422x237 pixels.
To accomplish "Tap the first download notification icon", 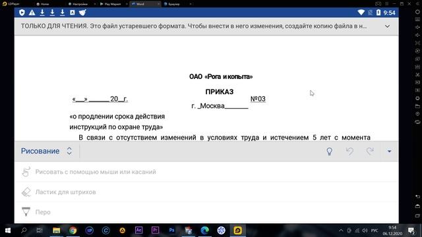I will coord(42,13).
